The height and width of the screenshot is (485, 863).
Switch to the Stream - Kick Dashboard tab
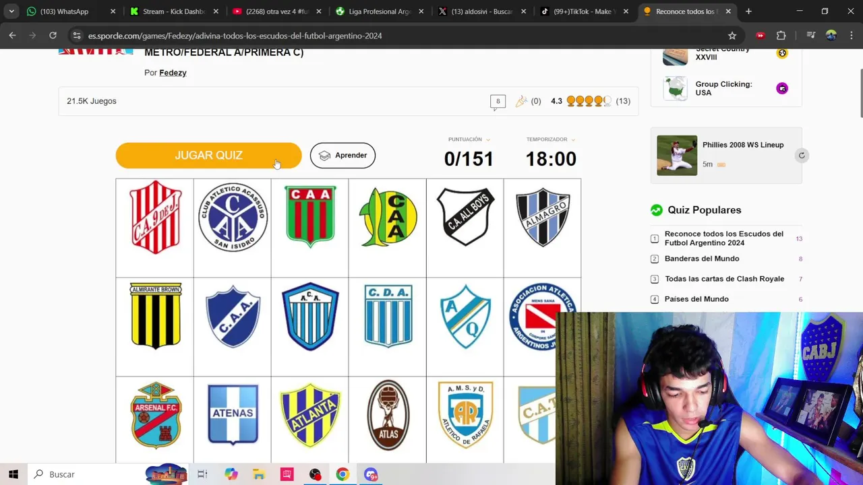[173, 11]
